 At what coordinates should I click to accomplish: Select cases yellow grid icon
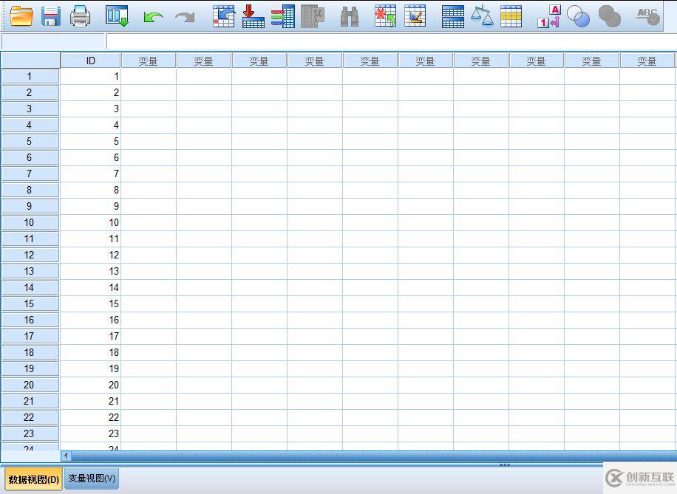(511, 16)
